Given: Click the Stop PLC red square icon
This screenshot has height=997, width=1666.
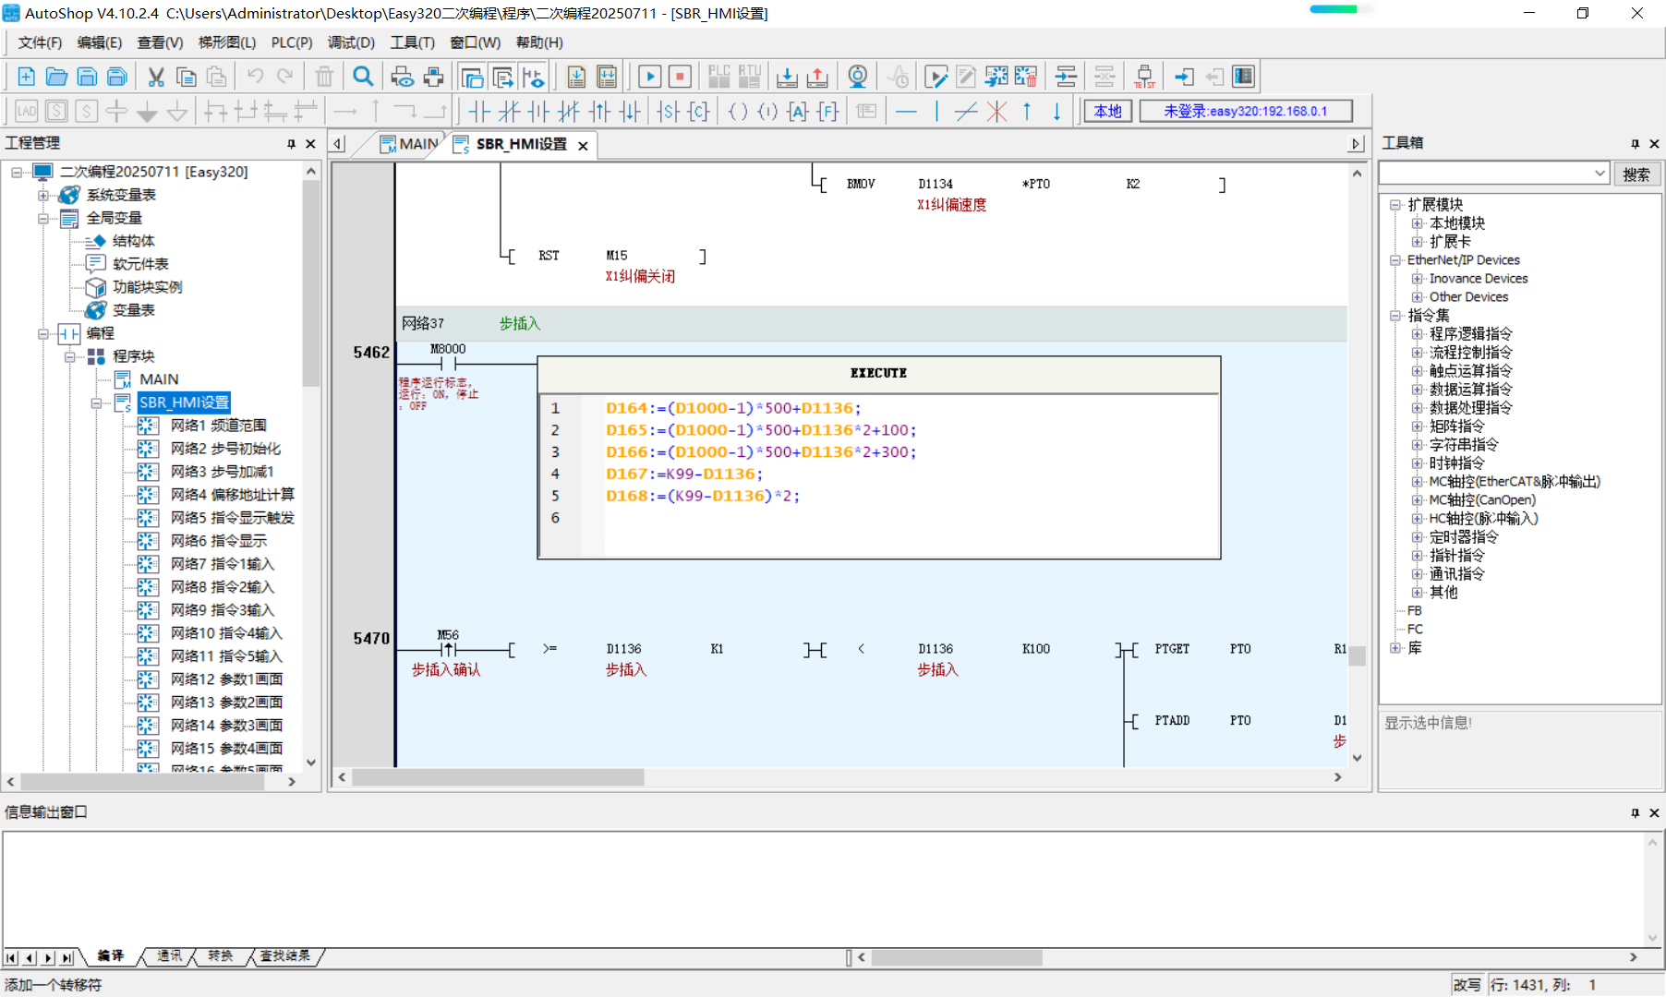Looking at the screenshot, I should [x=680, y=77].
